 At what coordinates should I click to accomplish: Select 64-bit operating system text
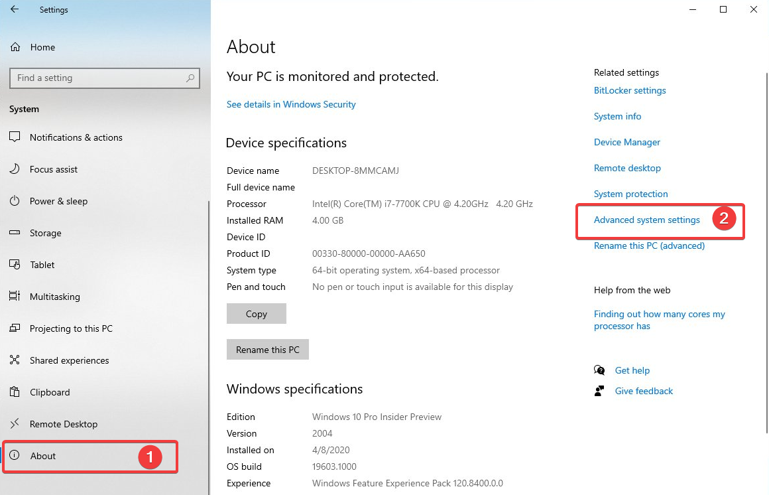(406, 270)
